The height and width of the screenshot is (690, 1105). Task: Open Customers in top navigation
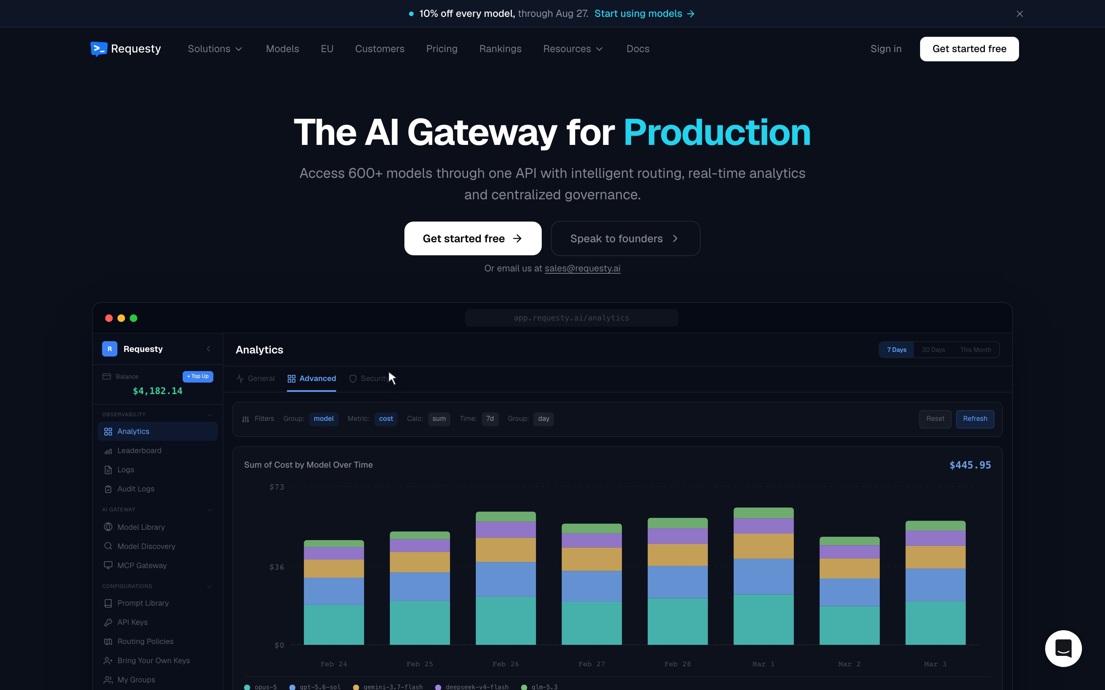click(379, 49)
